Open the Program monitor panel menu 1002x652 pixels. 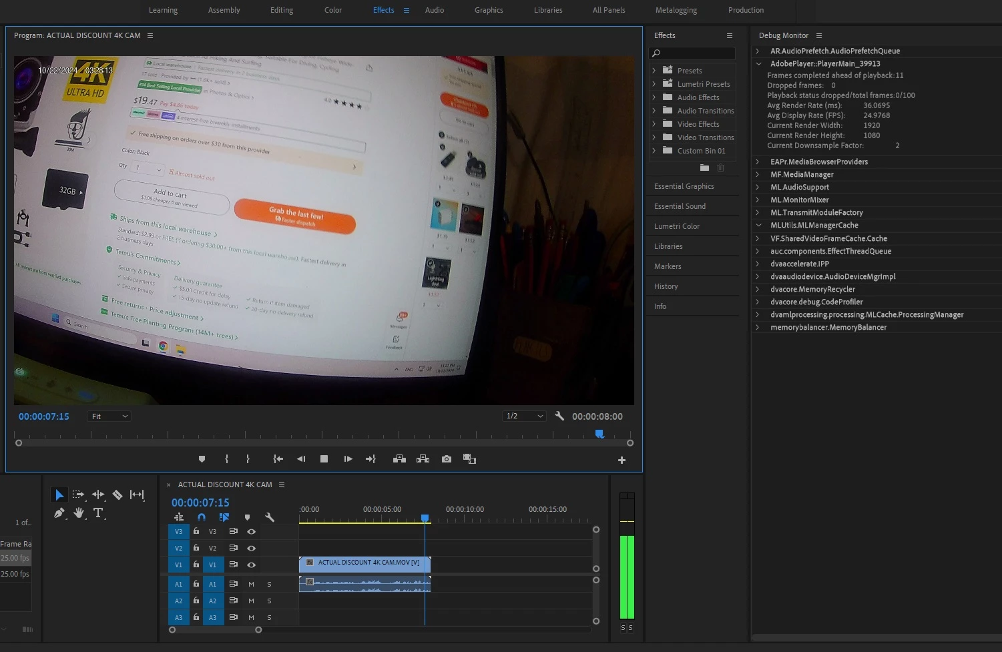pyautogui.click(x=150, y=36)
